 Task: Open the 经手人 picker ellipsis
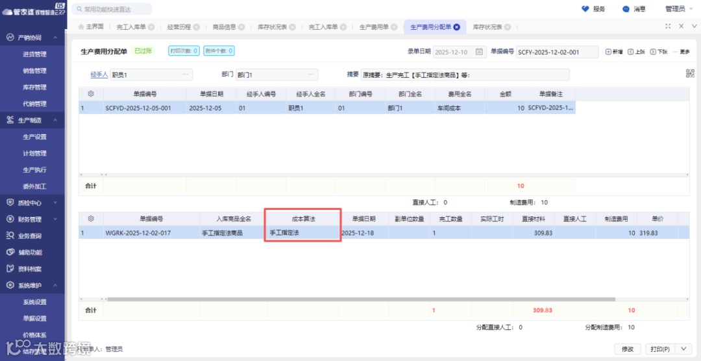point(186,75)
